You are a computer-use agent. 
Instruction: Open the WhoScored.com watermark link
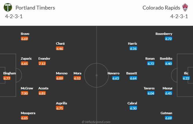[x=96, y=122]
